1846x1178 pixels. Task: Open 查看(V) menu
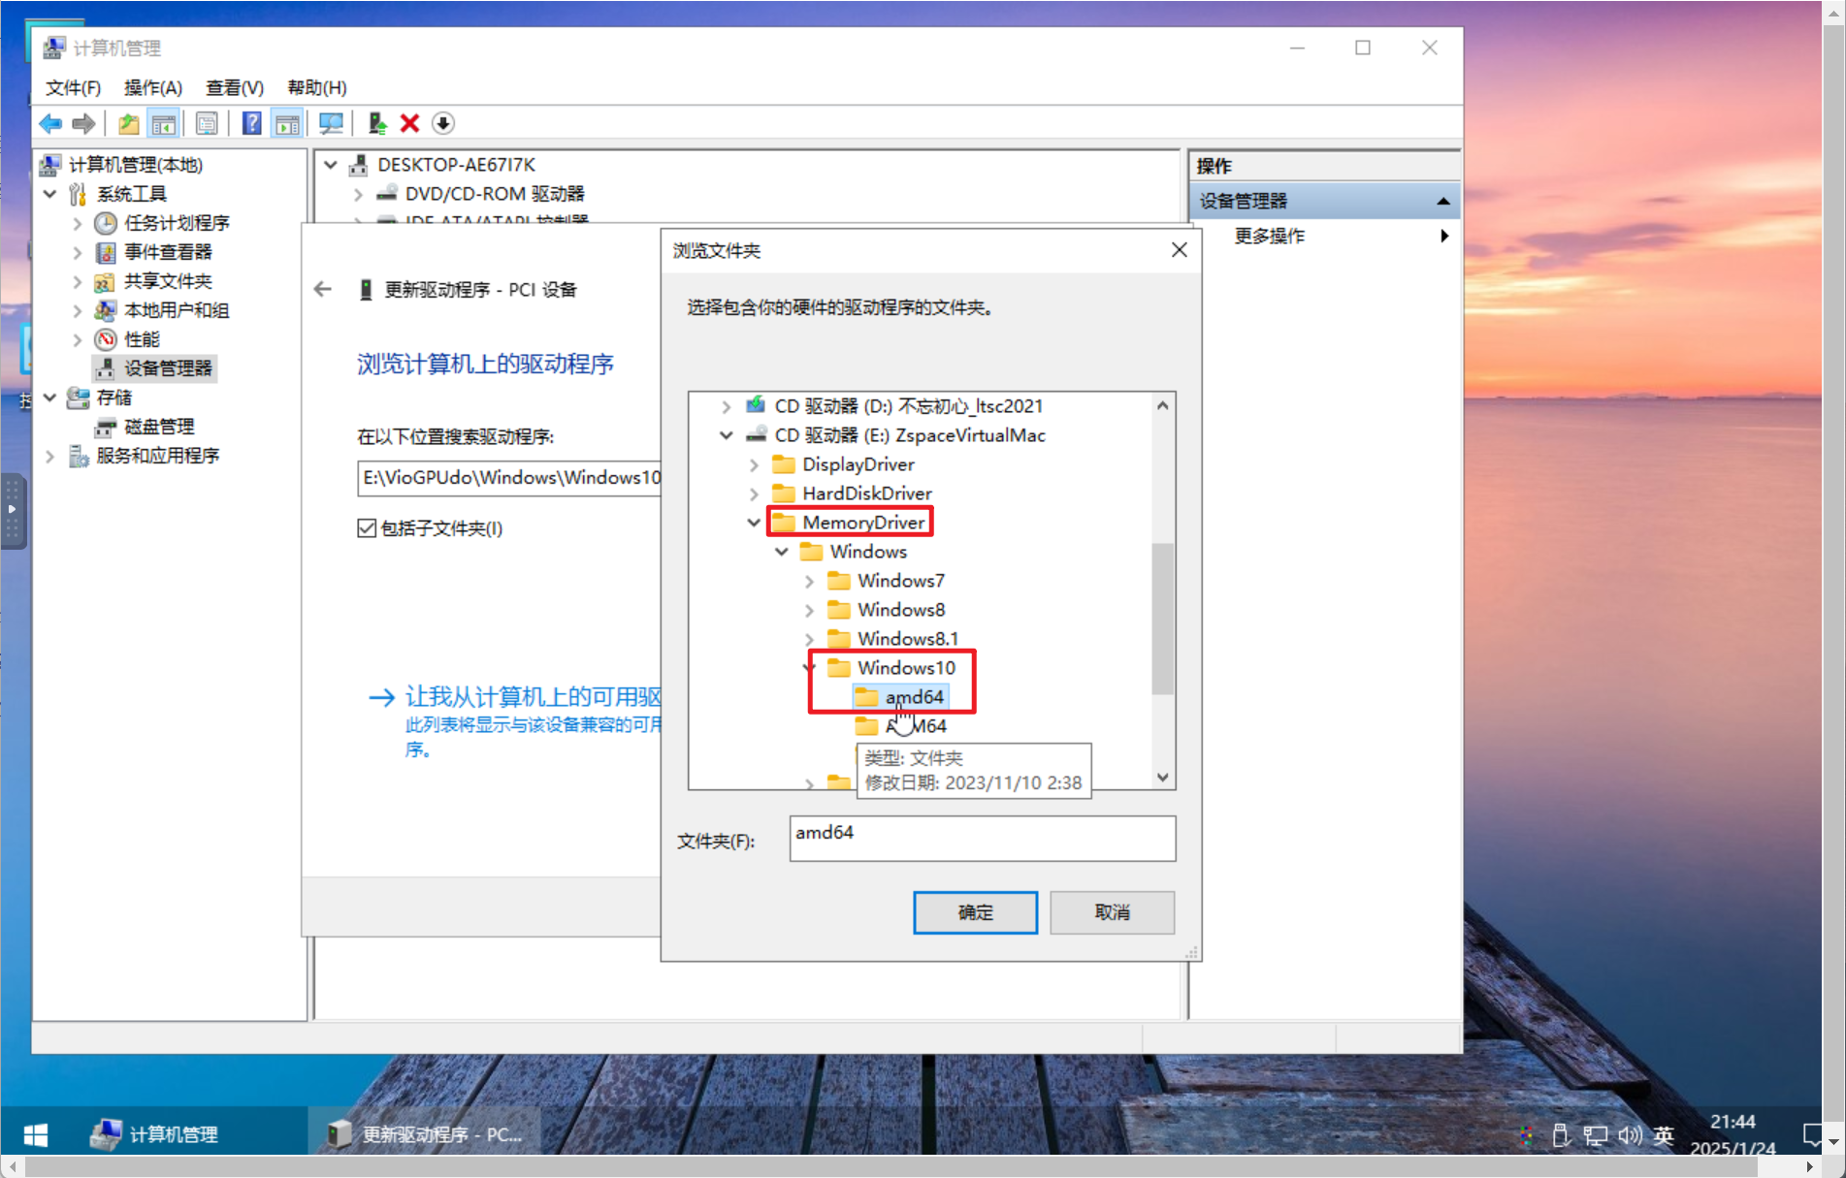click(235, 87)
